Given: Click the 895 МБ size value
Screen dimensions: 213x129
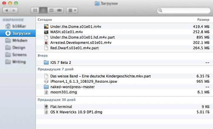Looking at the screenshot, I should (x=203, y=37).
